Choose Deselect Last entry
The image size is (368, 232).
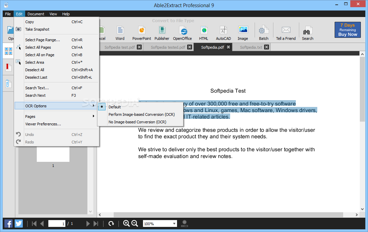(x=57, y=77)
